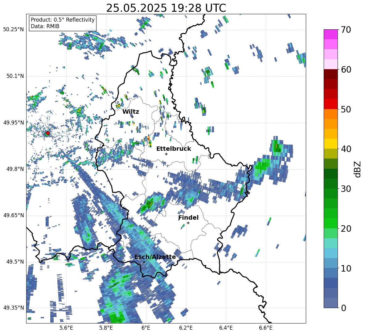Click the 50.1°N latitude label
The height and width of the screenshot is (334, 365).
pyautogui.click(x=15, y=76)
